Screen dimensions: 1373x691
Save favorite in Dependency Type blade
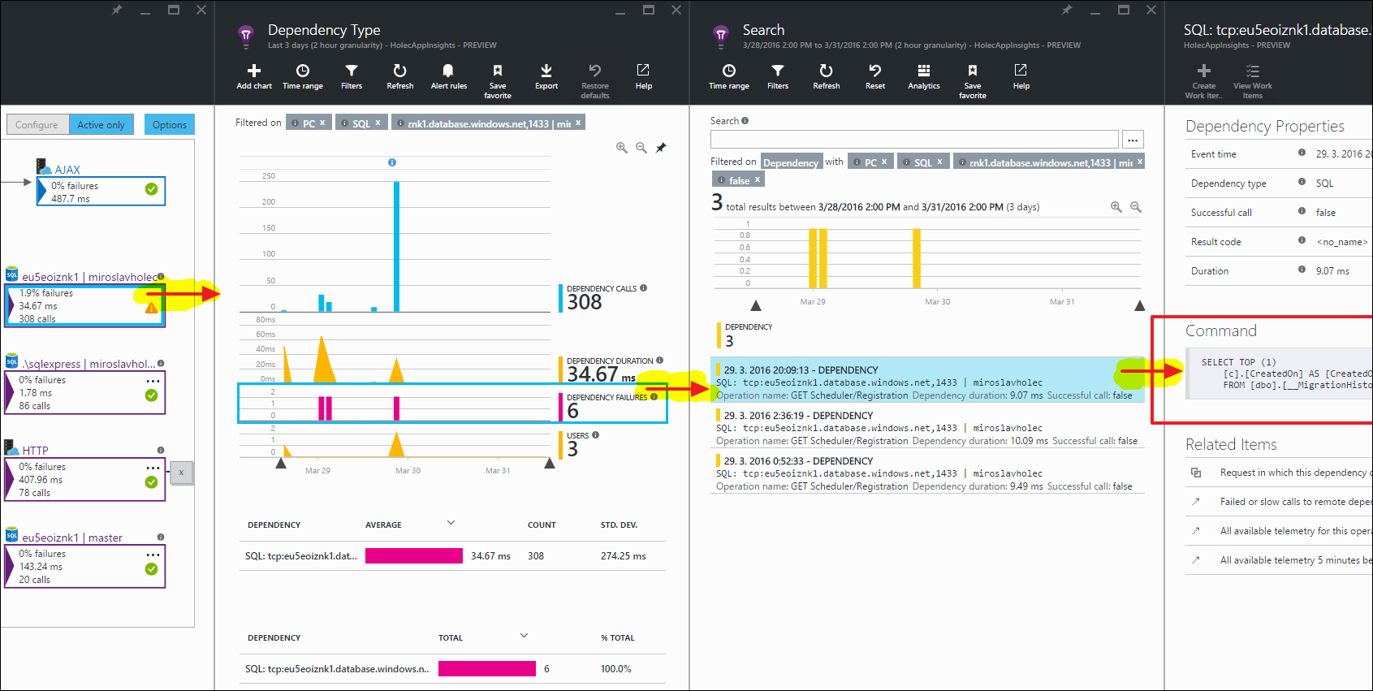tap(498, 81)
